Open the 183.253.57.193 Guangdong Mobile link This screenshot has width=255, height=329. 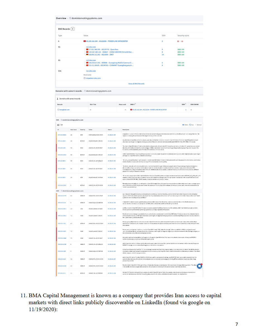pos(111,63)
